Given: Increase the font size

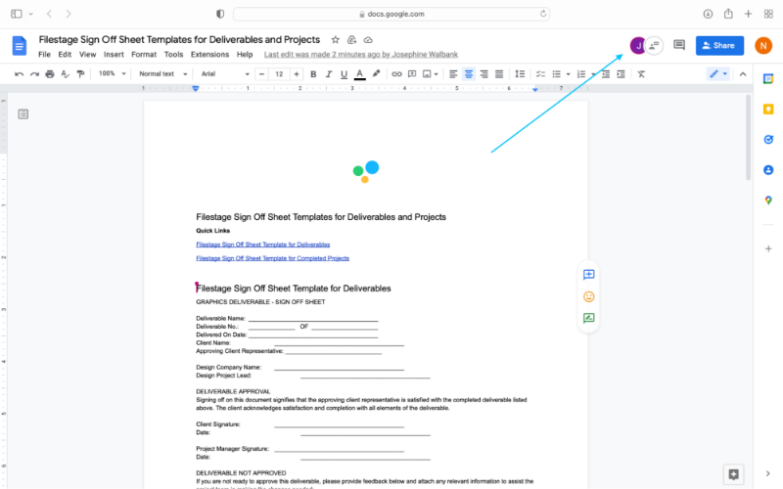Looking at the screenshot, I should 297,74.
